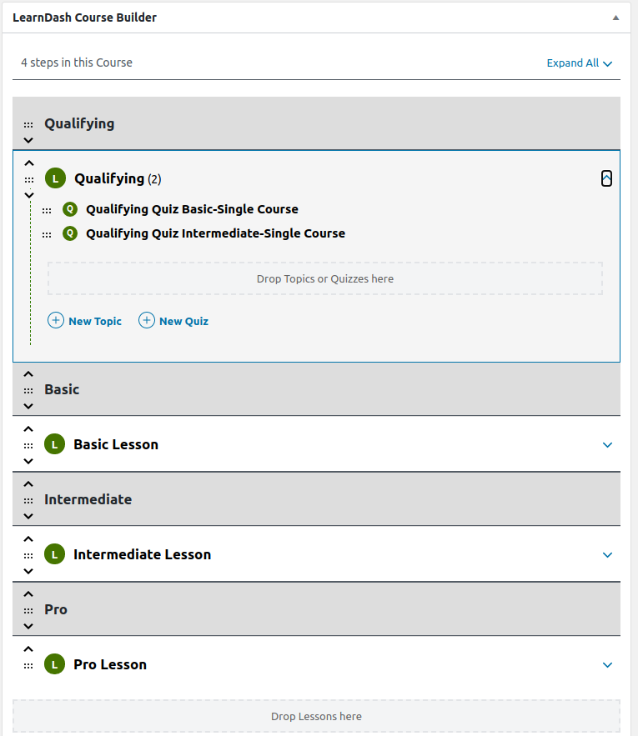Click the Drop Lessons here area
This screenshot has width=638, height=736.
pos(316,716)
